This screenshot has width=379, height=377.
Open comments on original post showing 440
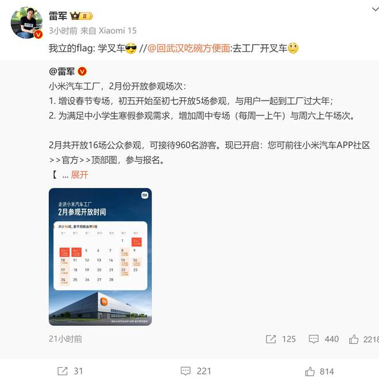[x=323, y=339]
